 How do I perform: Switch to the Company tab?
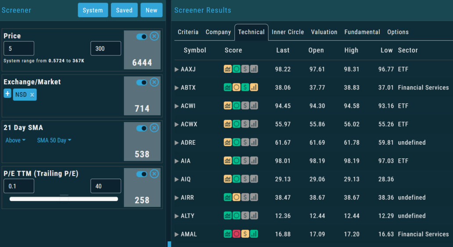coord(218,32)
